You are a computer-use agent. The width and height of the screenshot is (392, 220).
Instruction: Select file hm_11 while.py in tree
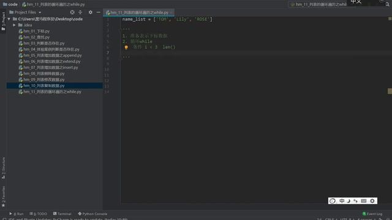(50, 92)
